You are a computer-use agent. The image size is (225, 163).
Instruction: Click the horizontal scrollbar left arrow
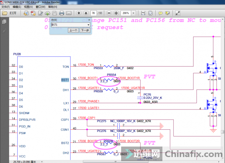pos(42,162)
